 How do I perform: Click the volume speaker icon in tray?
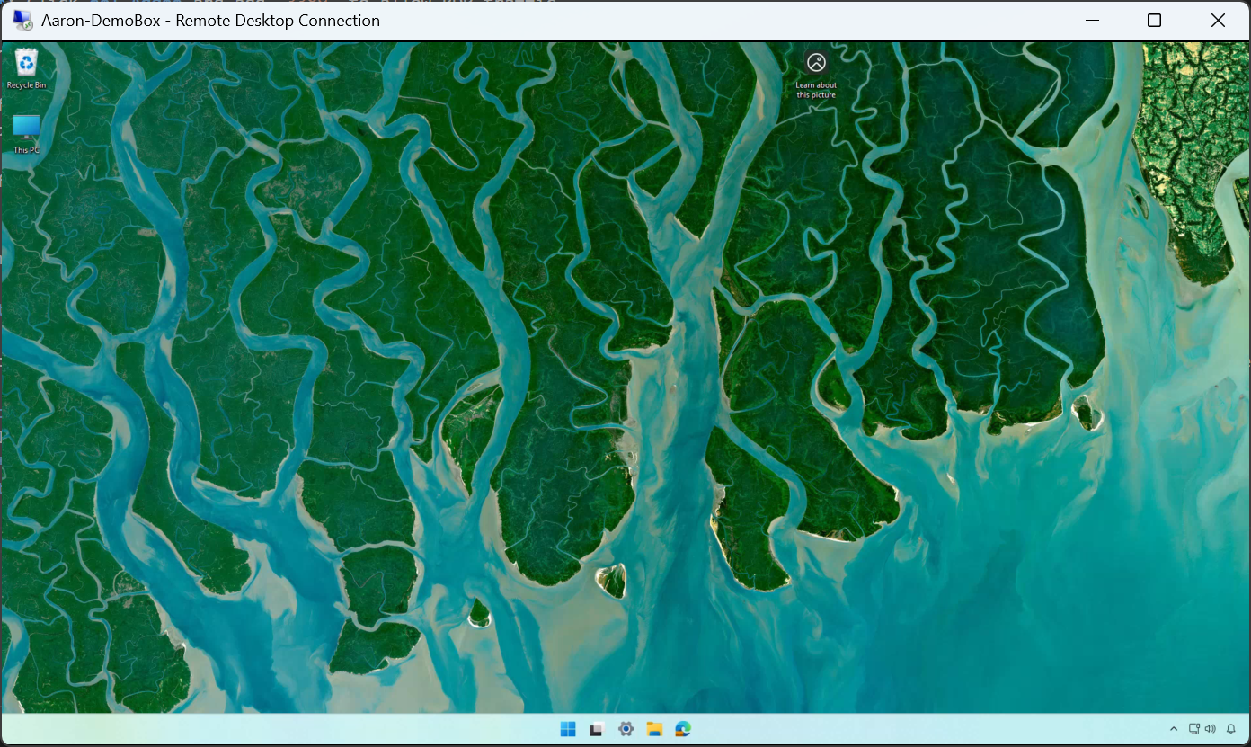pos(1210,729)
